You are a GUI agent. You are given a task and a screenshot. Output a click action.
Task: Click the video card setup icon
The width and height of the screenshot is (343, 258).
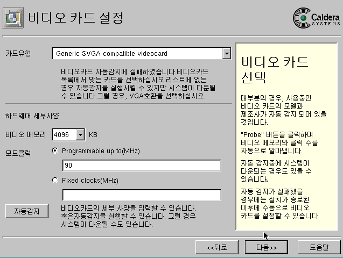(13, 18)
